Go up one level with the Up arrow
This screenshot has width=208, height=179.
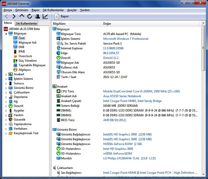click(x=22, y=16)
